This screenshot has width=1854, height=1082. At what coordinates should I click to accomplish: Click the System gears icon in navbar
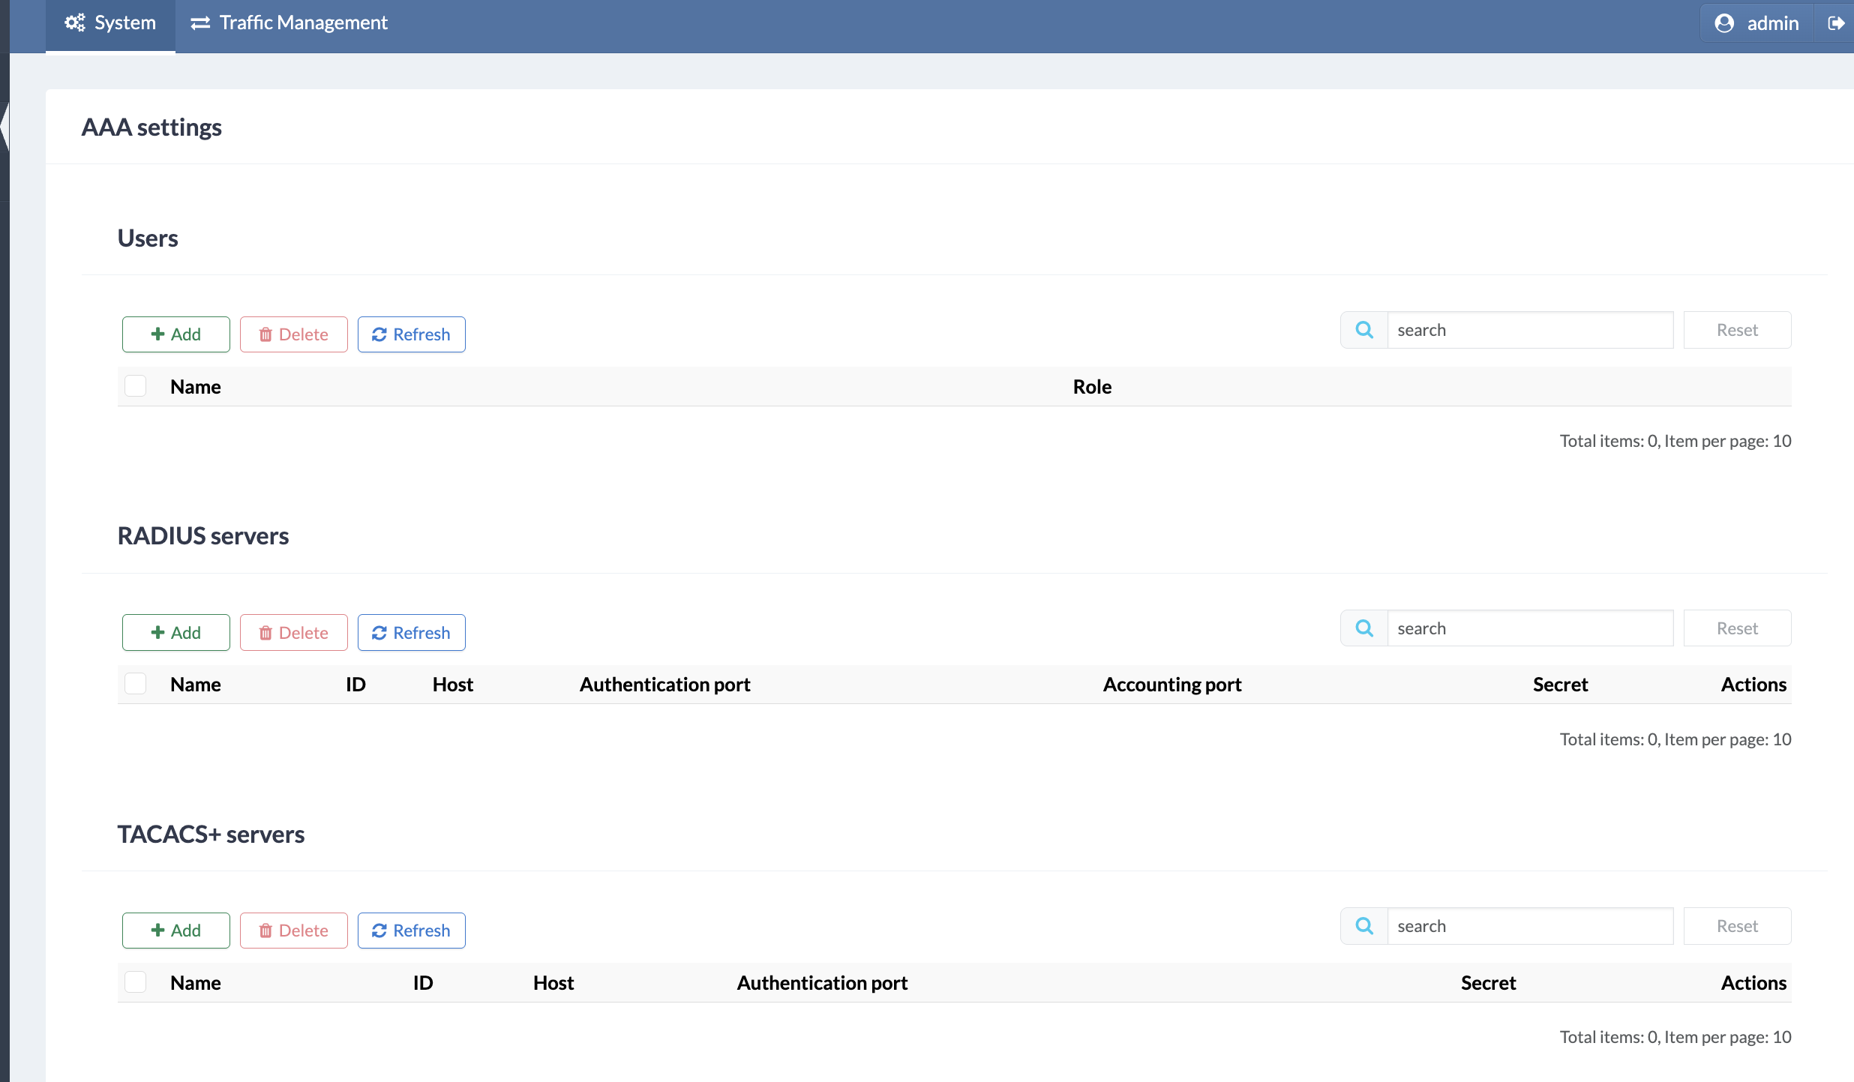click(74, 23)
